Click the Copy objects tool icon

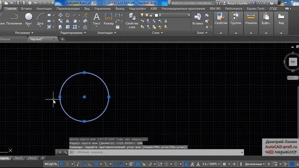(60, 21)
